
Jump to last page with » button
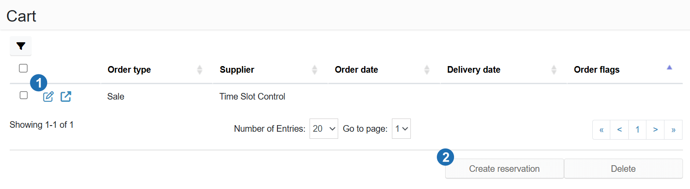pyautogui.click(x=673, y=130)
